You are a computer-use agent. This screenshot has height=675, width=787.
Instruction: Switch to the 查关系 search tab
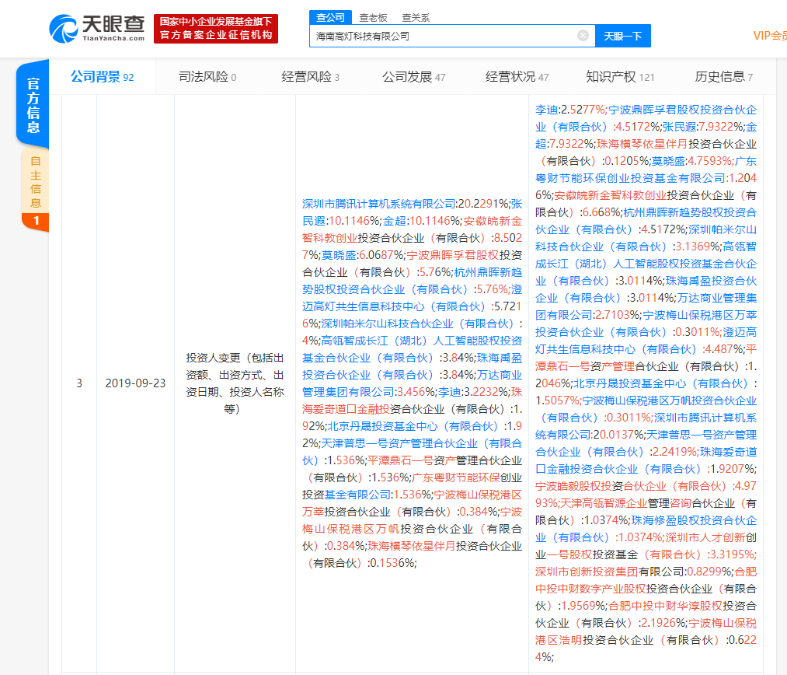click(416, 18)
